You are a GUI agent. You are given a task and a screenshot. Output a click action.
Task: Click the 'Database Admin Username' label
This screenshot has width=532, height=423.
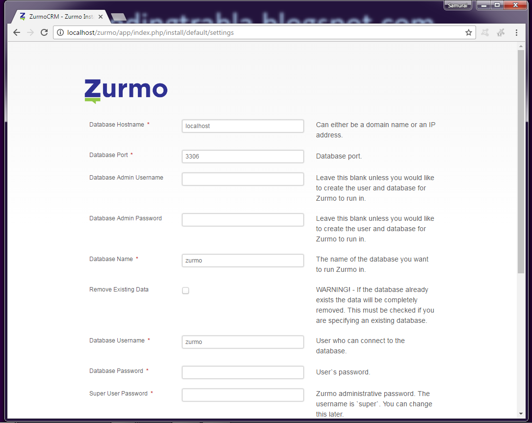click(126, 178)
